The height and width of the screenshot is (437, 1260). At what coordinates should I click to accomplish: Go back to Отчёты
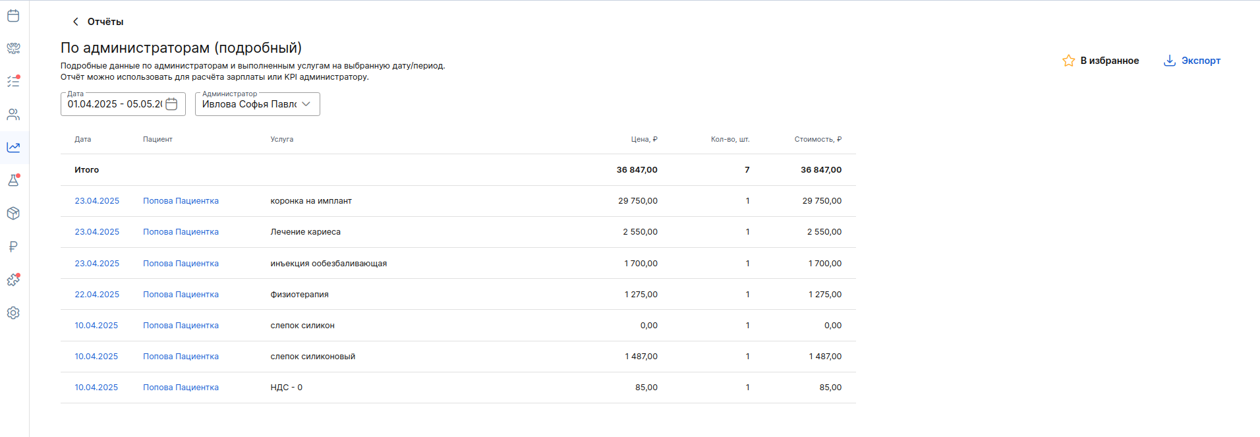tap(105, 22)
